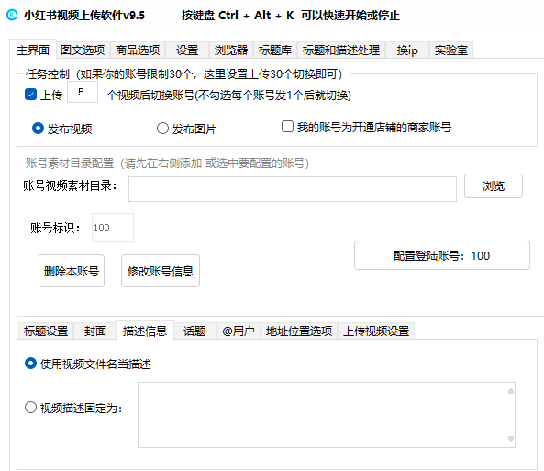Click the 账号视频素材目录 input field

[x=293, y=189]
